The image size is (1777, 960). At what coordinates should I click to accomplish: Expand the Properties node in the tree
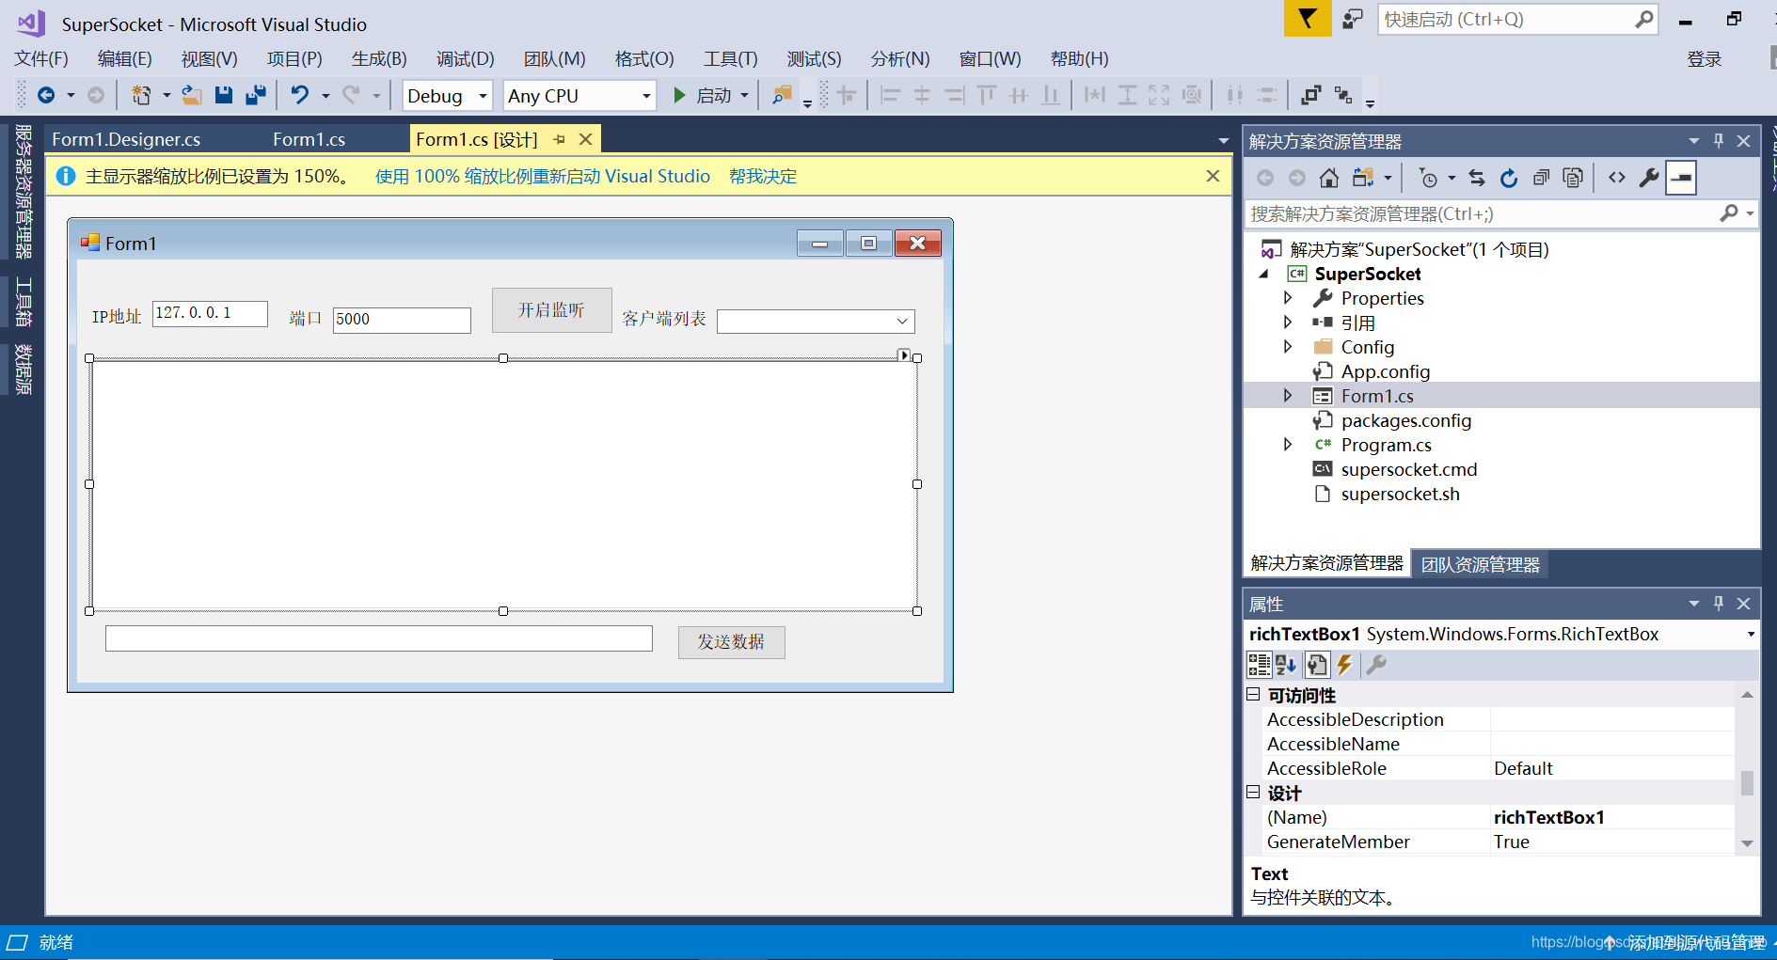(1288, 298)
